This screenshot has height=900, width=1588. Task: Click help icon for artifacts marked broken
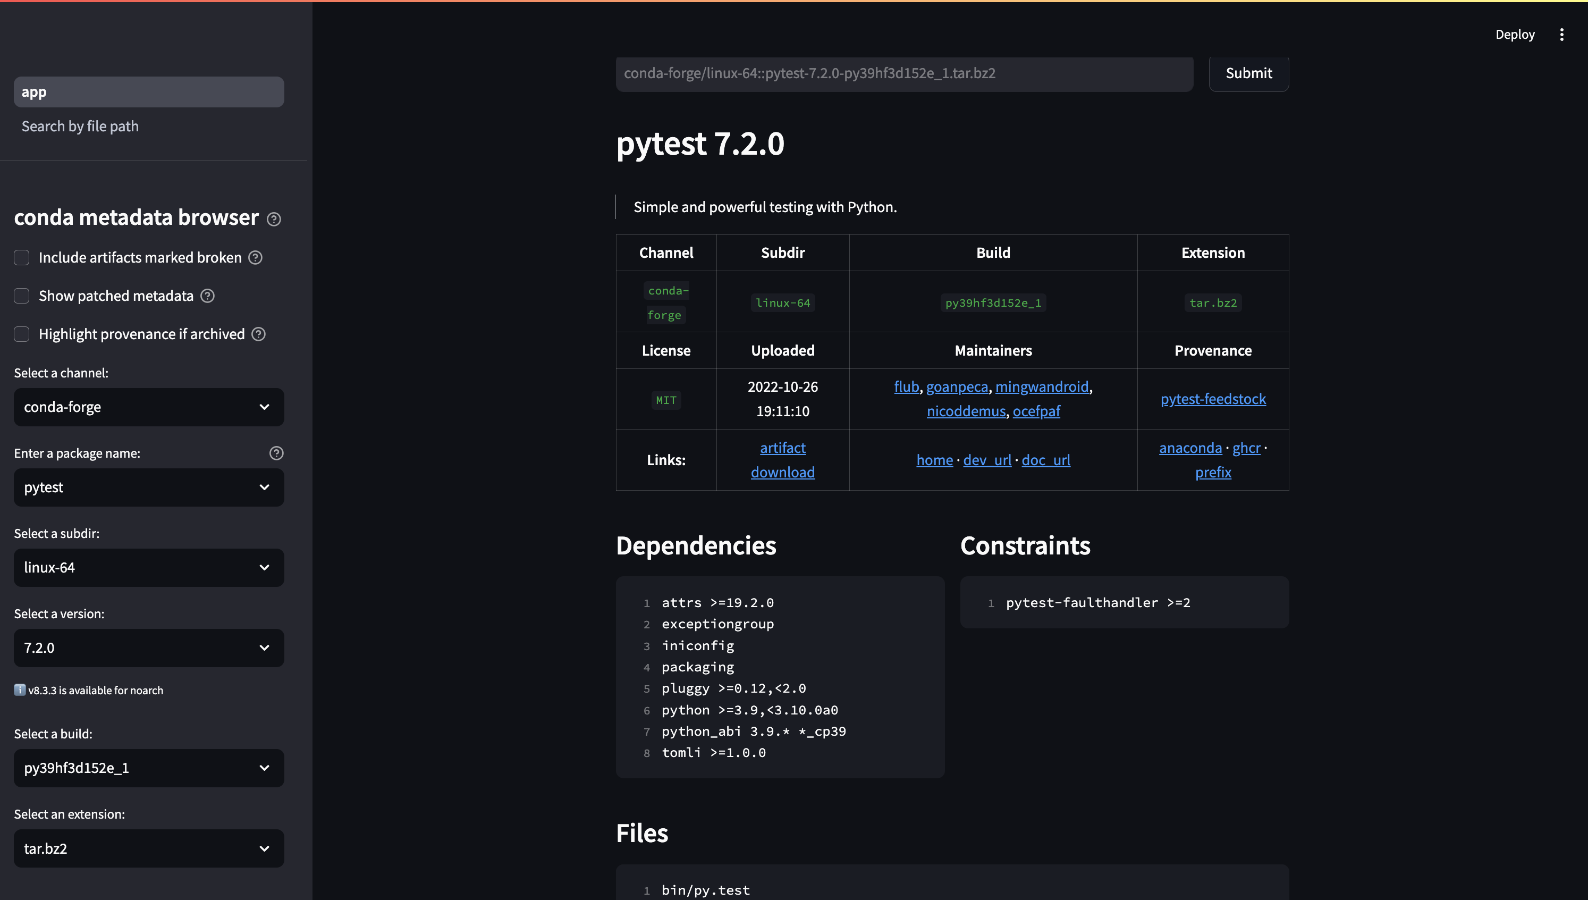[x=255, y=258]
